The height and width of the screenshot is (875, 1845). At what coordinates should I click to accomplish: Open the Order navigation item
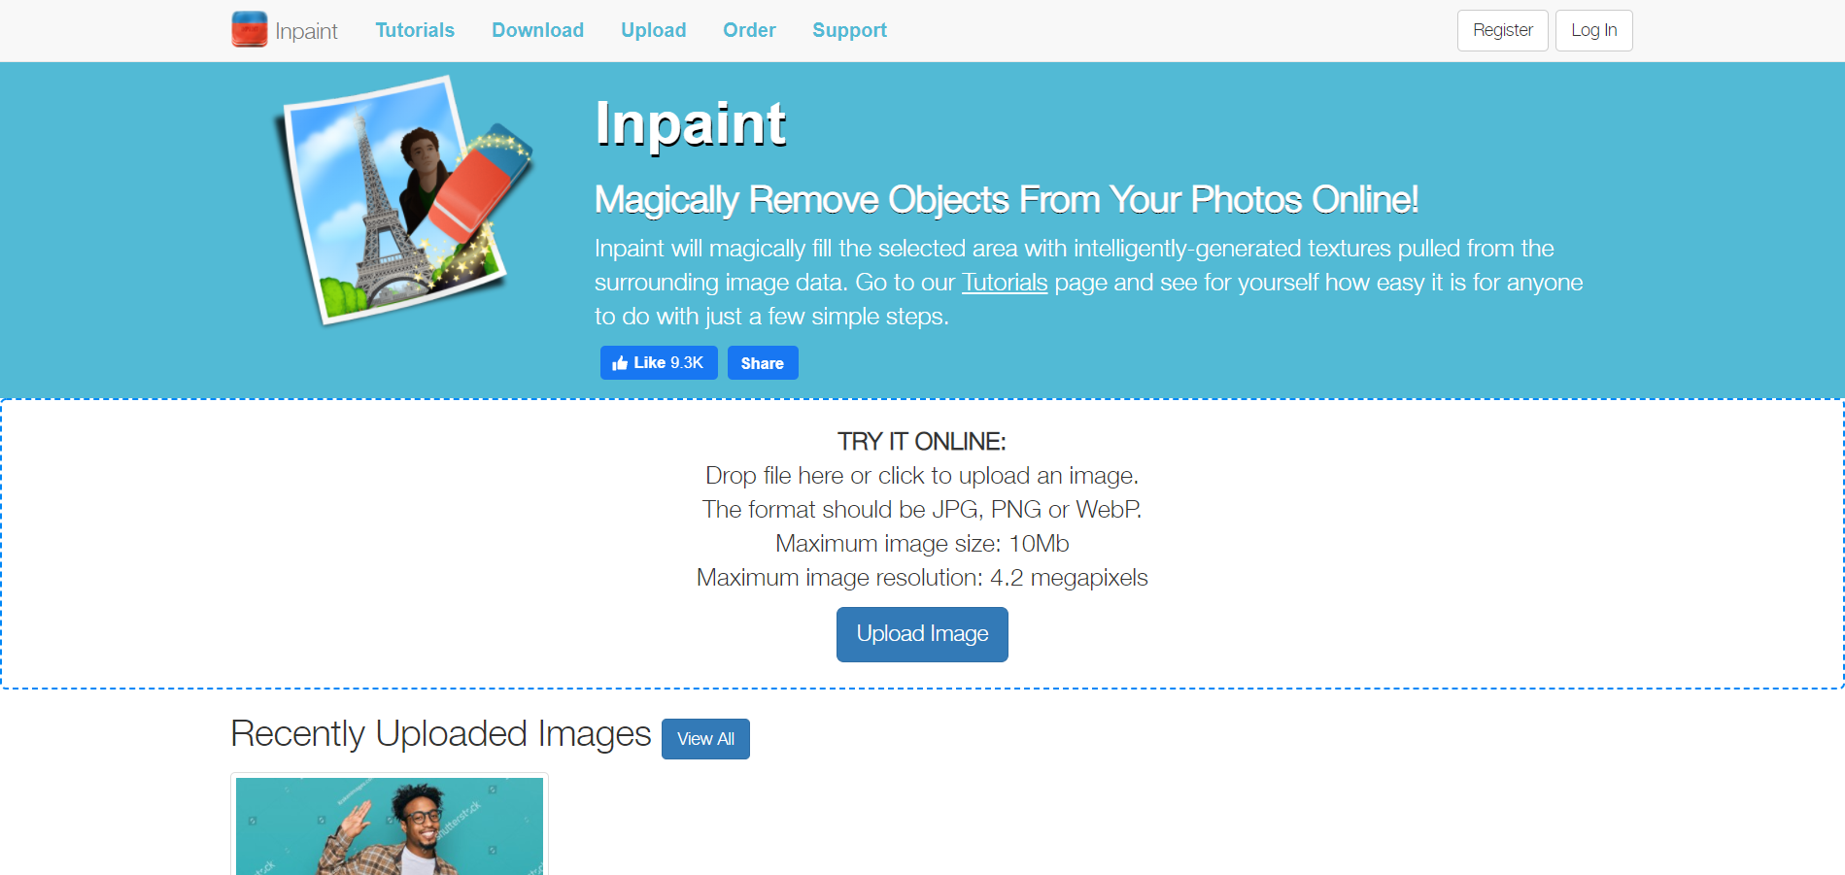point(749,30)
